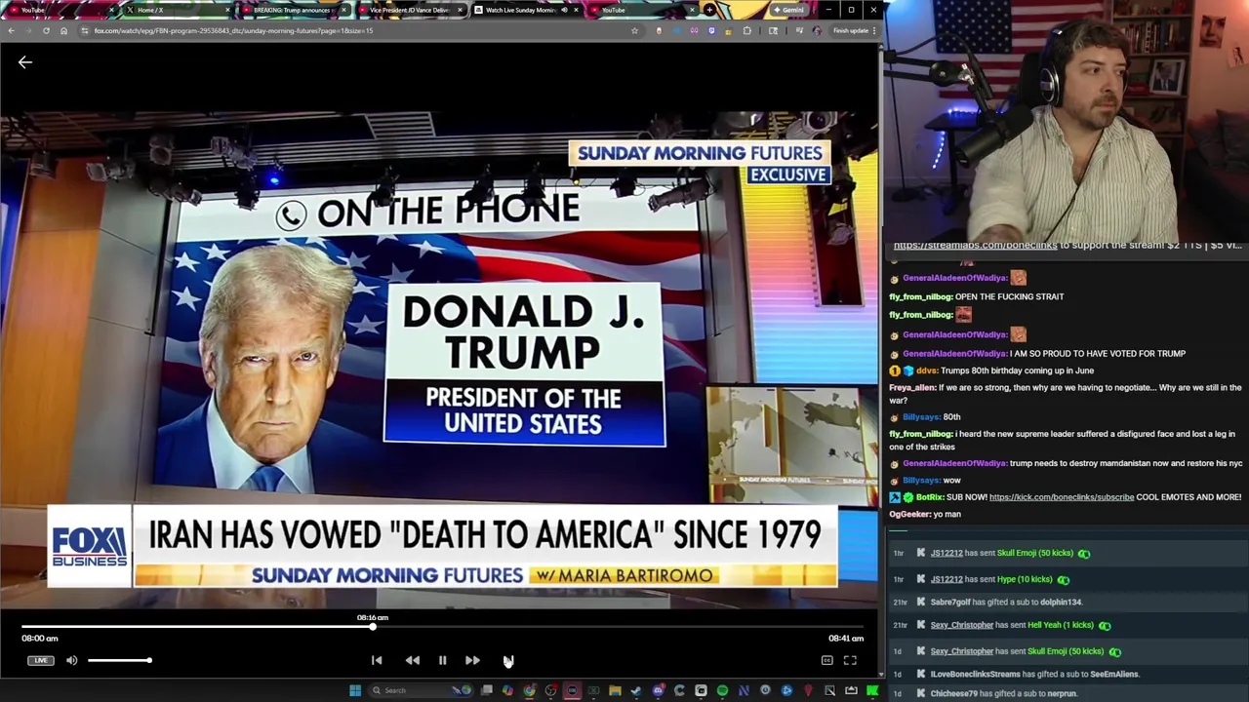Click the BotRix chat username
The image size is (1249, 702).
[x=928, y=497]
